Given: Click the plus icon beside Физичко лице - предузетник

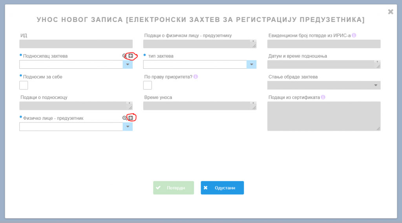Looking at the screenshot, I should click(131, 118).
